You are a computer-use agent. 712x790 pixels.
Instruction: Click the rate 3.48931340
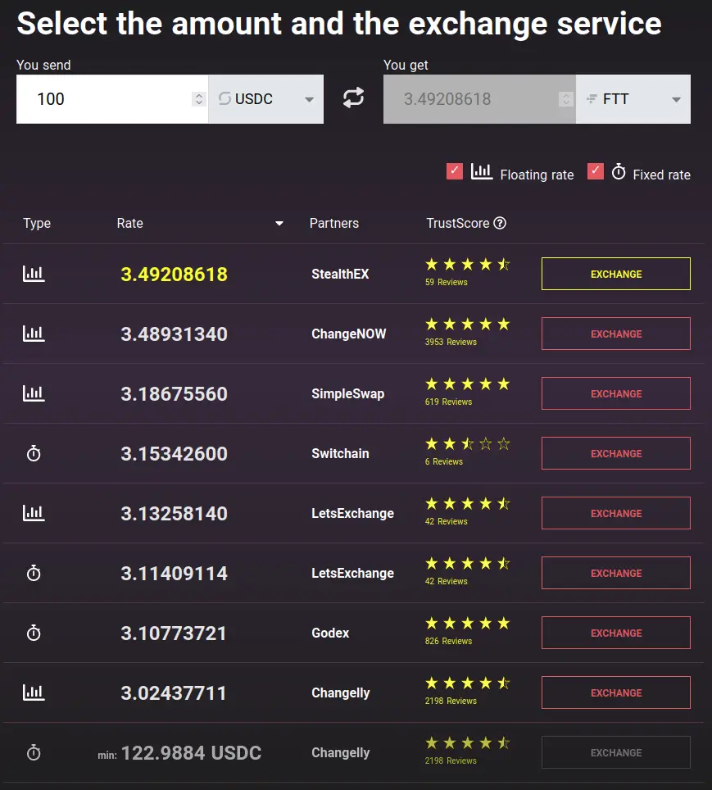(x=174, y=334)
